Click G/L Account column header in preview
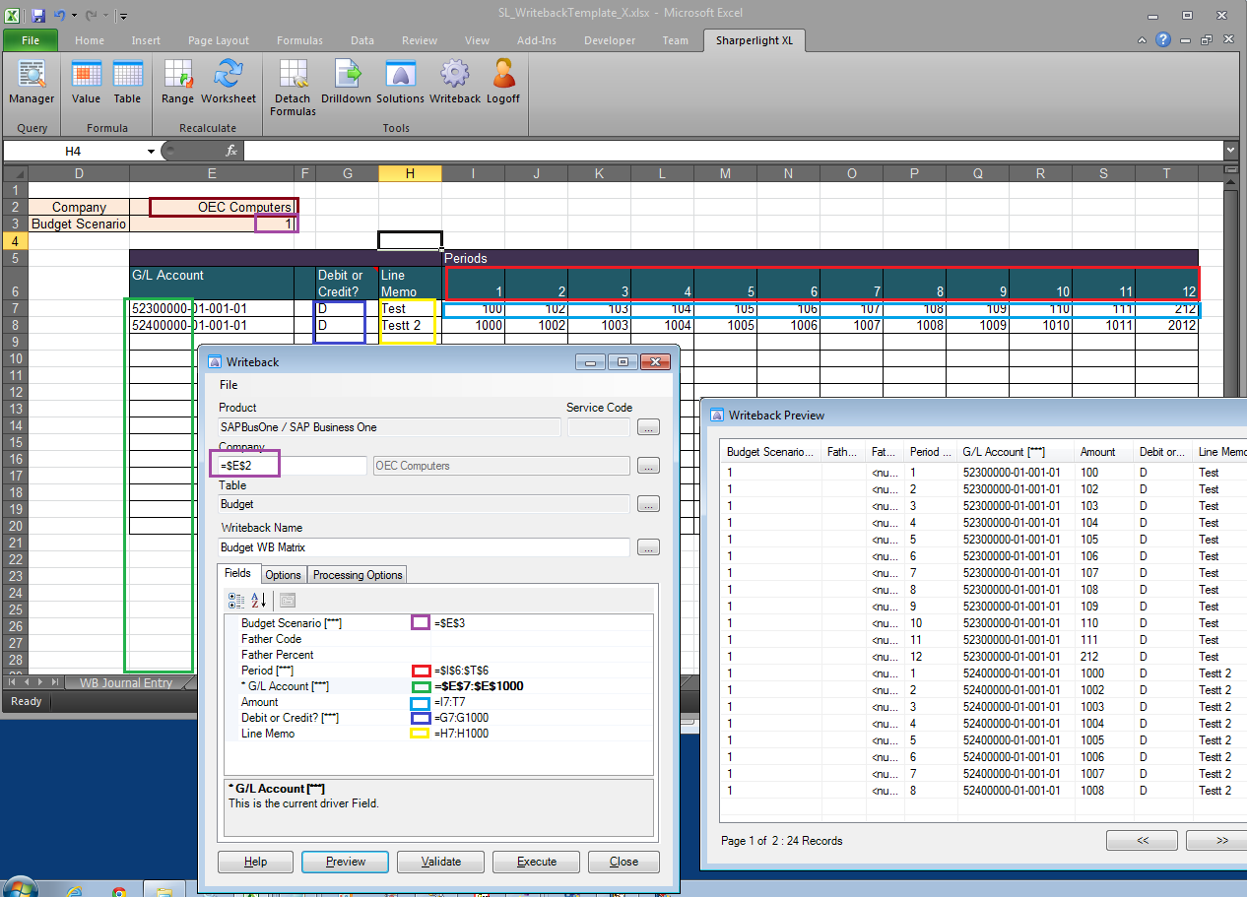 pos(1016,452)
